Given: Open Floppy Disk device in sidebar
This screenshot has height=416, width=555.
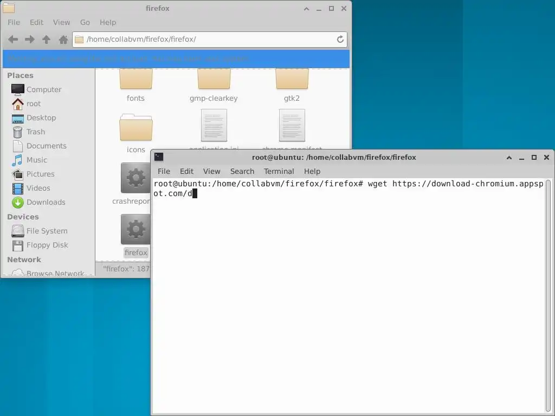Looking at the screenshot, I should click(40, 245).
